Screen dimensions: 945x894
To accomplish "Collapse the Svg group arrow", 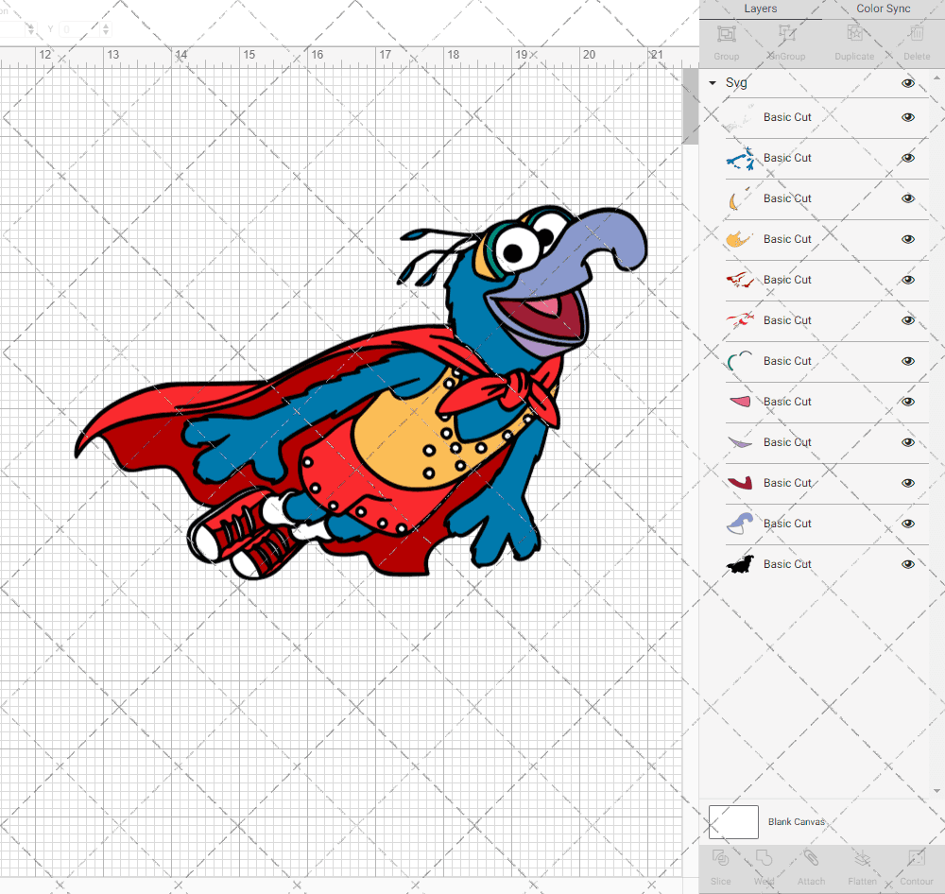I will pyautogui.click(x=713, y=83).
